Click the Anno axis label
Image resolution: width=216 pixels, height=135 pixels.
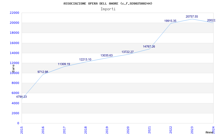tap(209, 132)
